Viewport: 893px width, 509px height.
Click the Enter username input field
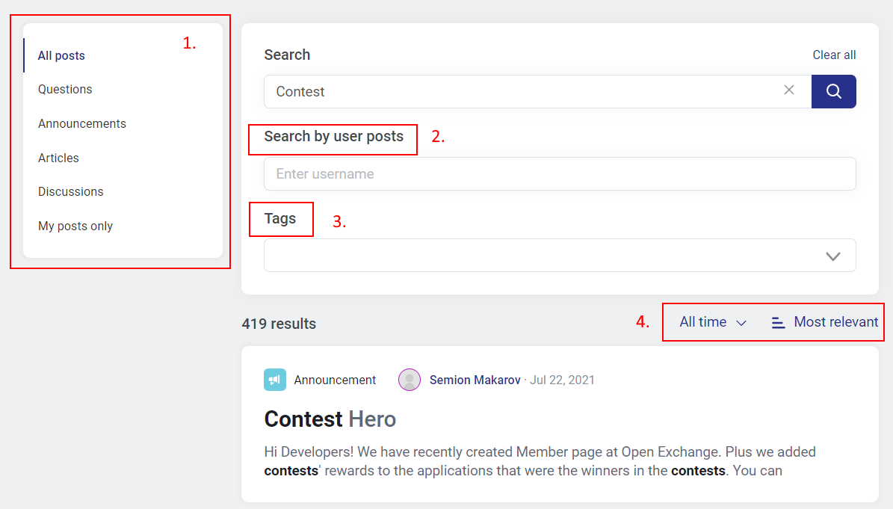(x=559, y=173)
